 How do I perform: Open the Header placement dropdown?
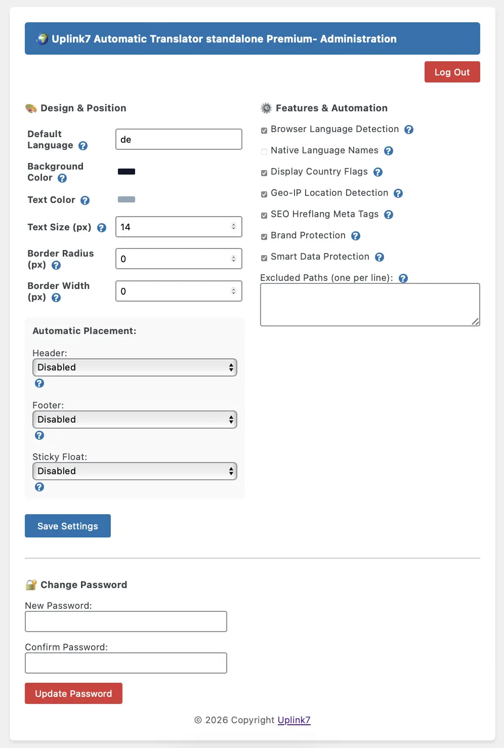click(x=135, y=367)
